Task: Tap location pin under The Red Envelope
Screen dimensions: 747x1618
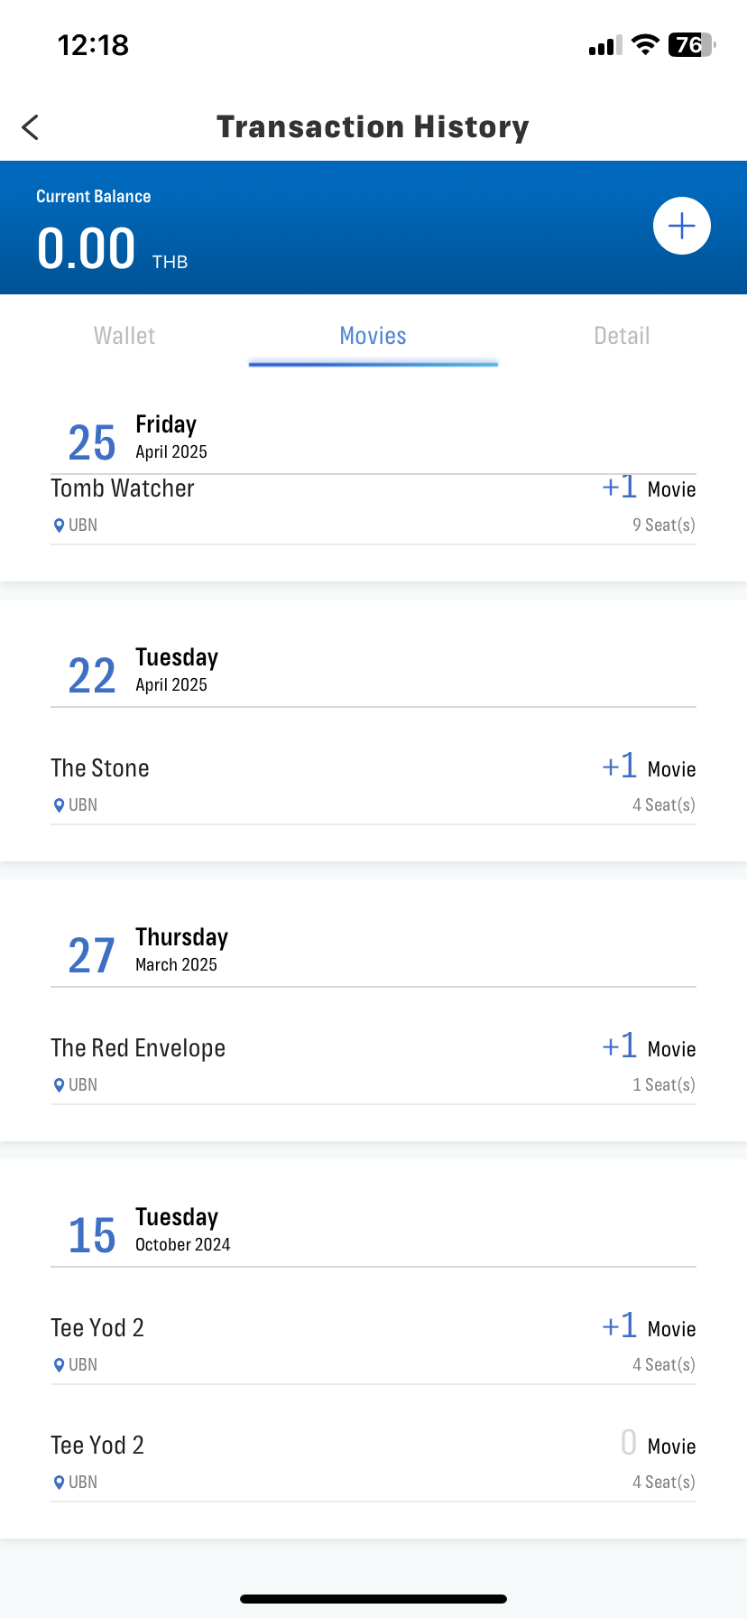Action: [x=60, y=1085]
